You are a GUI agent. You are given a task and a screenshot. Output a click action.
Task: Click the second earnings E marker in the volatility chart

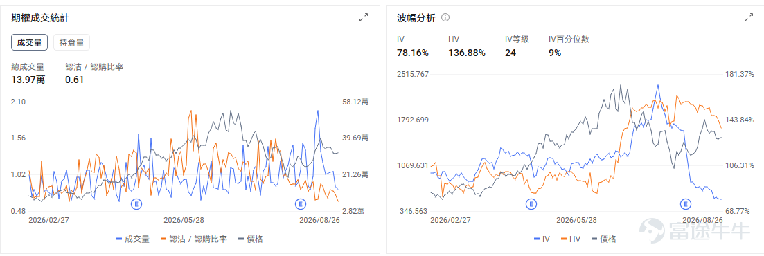coord(686,203)
